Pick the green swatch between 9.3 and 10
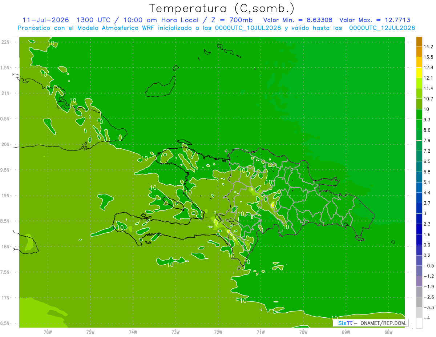This screenshot has height=337, width=436. tap(419, 115)
